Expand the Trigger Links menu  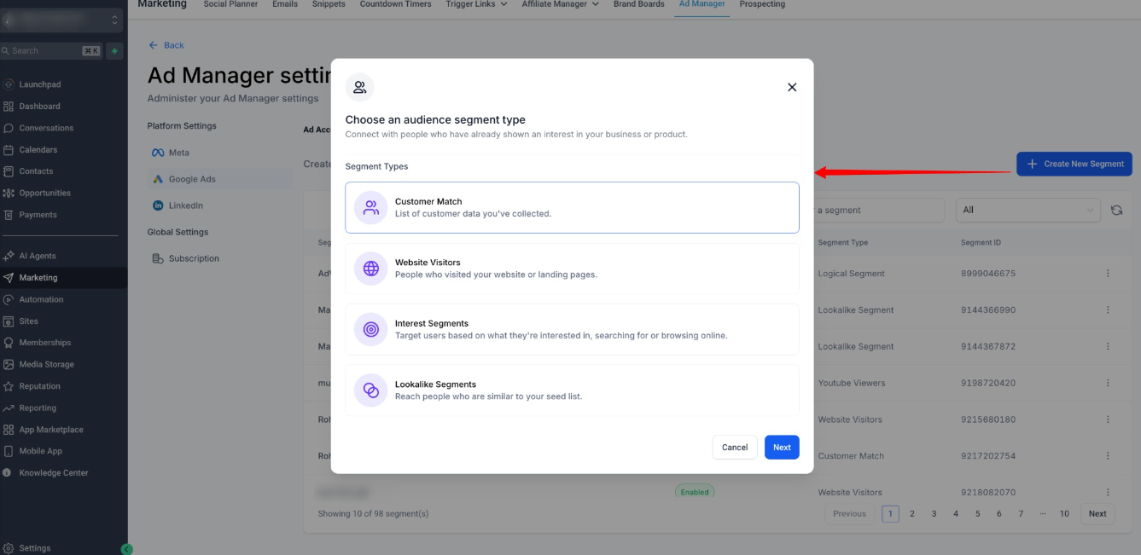tap(476, 4)
